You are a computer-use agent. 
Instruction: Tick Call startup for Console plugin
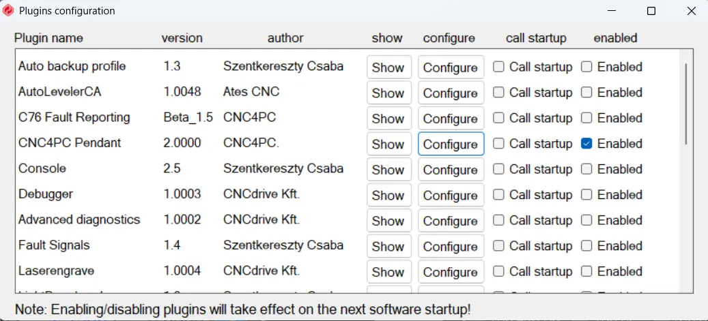tap(499, 169)
